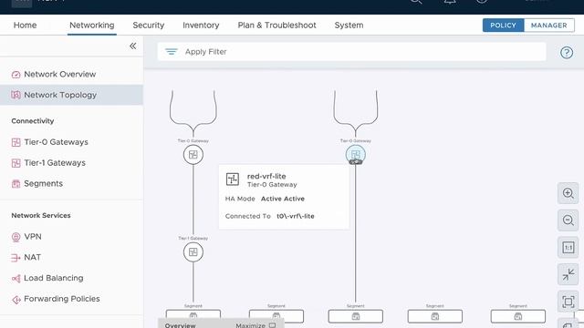The image size is (584, 328).
Task: Collapse topology with inward arrows icon
Action: click(x=568, y=275)
